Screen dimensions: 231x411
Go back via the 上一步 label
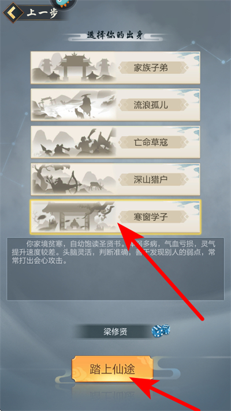point(42,13)
